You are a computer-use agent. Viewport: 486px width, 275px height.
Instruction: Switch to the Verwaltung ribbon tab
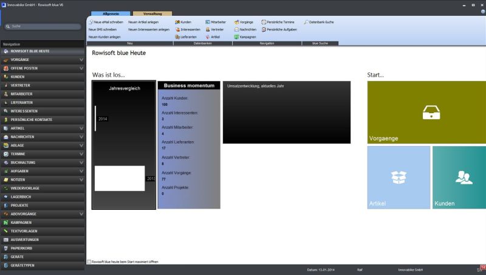[152, 13]
